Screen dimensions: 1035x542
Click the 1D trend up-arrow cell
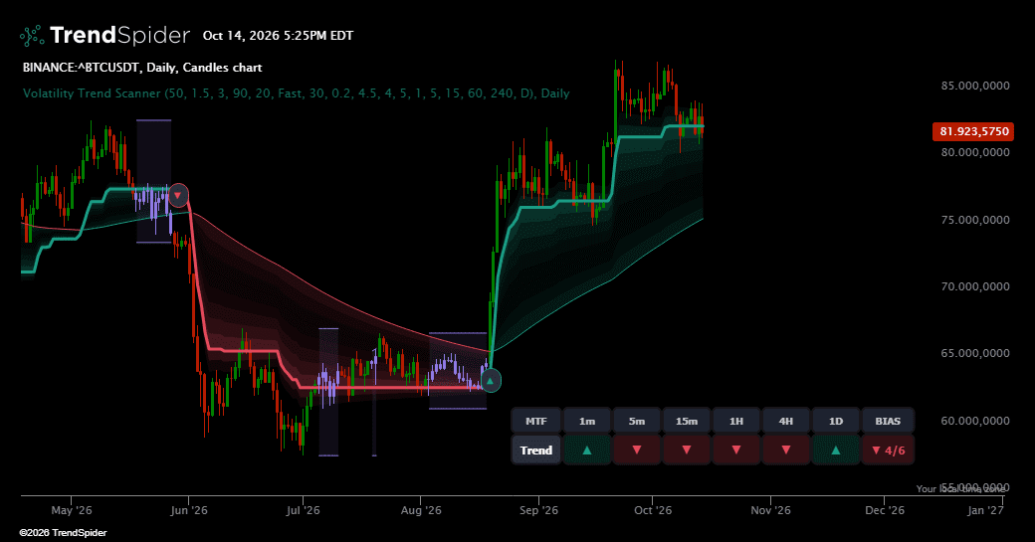tap(836, 451)
